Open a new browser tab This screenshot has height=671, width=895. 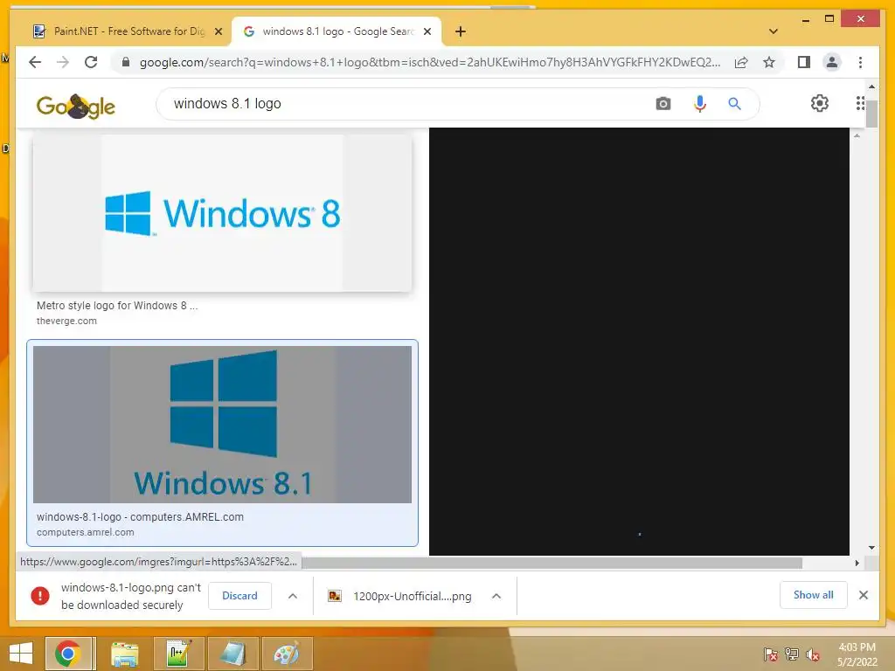(461, 31)
